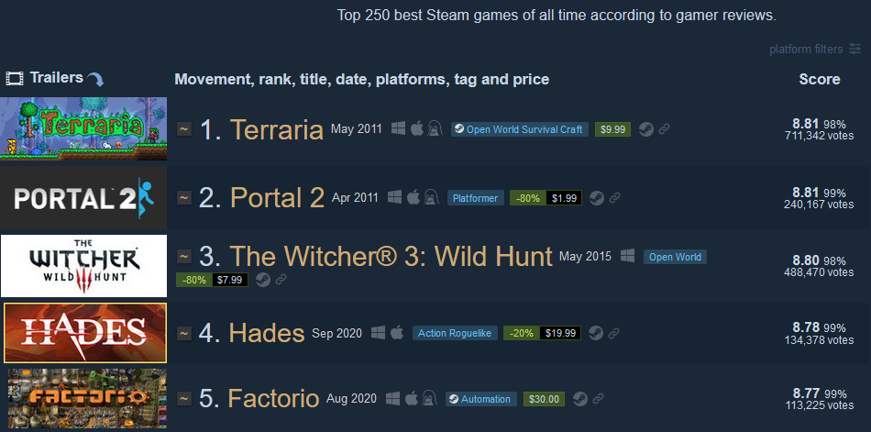Click the curved arrow next to Trailers
Screen dimensions: 871x432
tap(95, 80)
